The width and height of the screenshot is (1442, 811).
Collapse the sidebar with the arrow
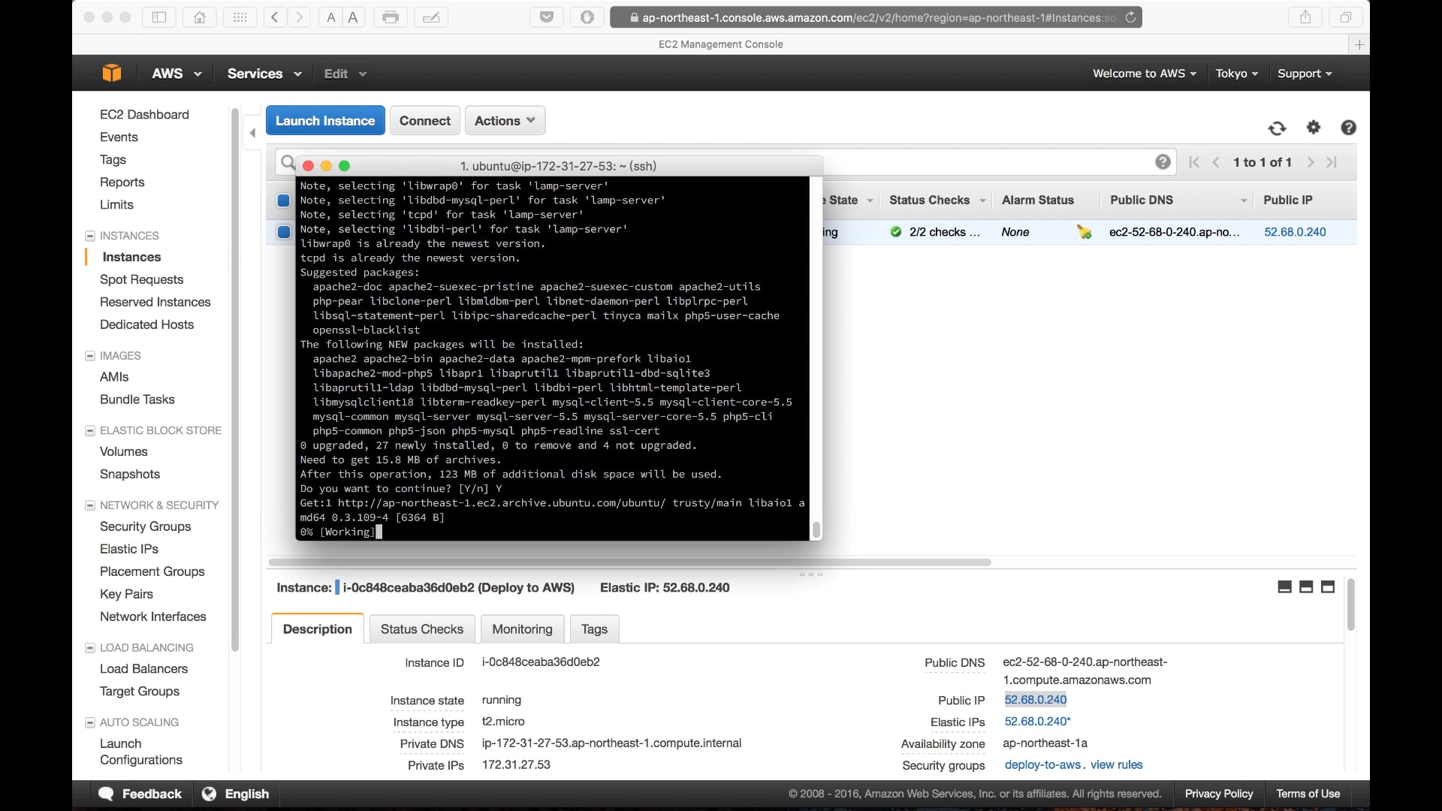coord(252,133)
